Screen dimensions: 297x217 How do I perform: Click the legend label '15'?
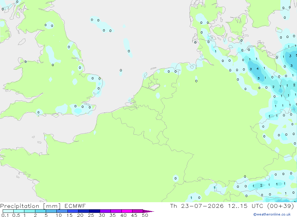[x=69, y=215]
